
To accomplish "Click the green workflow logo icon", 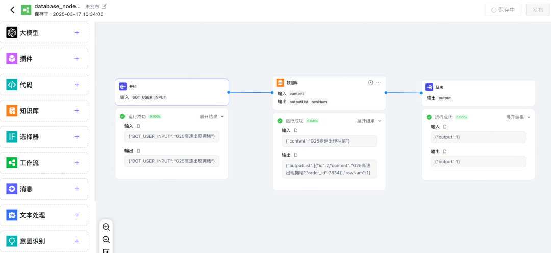I will [x=26, y=10].
